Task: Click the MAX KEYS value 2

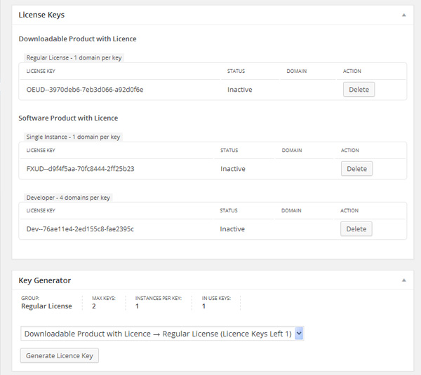Action: point(94,306)
